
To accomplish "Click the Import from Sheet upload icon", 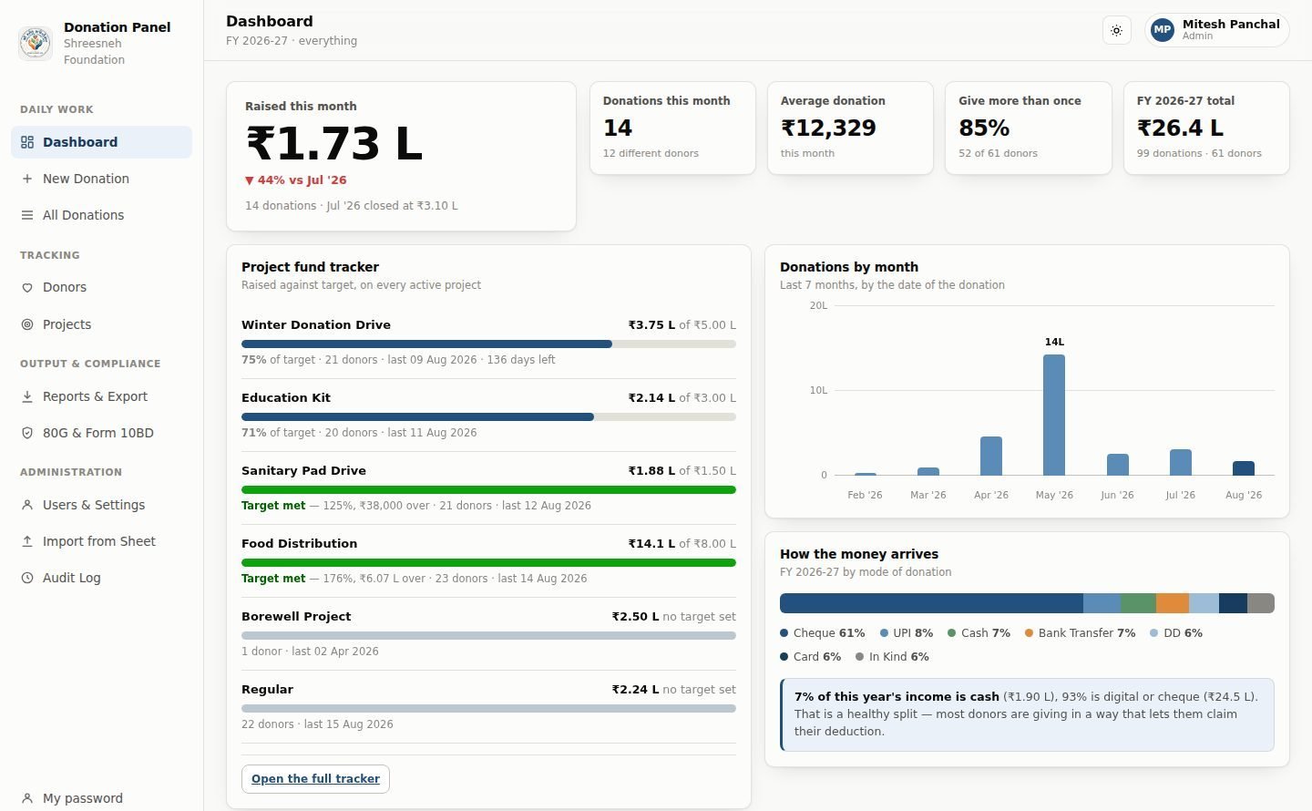I will [27, 541].
